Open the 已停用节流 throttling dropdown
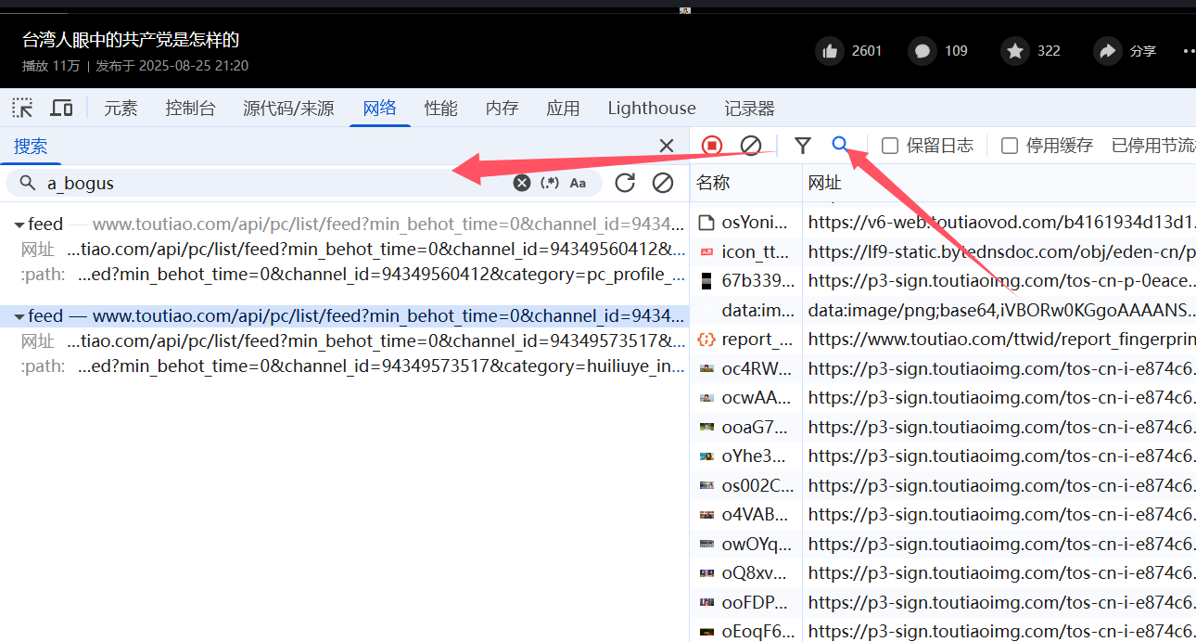This screenshot has width=1196, height=642. 1153,146
